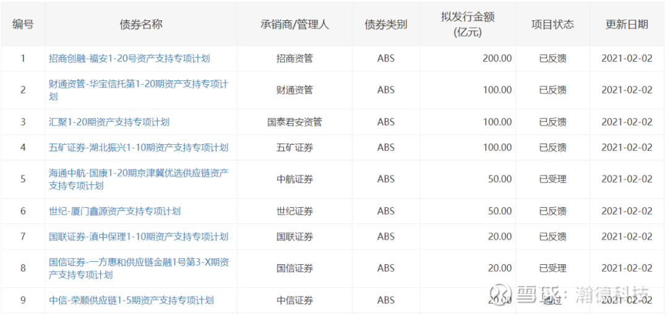Image resolution: width=668 pixels, height=315 pixels.
Task: Click 2021-02-02 date in row 1
Action: [627, 58]
